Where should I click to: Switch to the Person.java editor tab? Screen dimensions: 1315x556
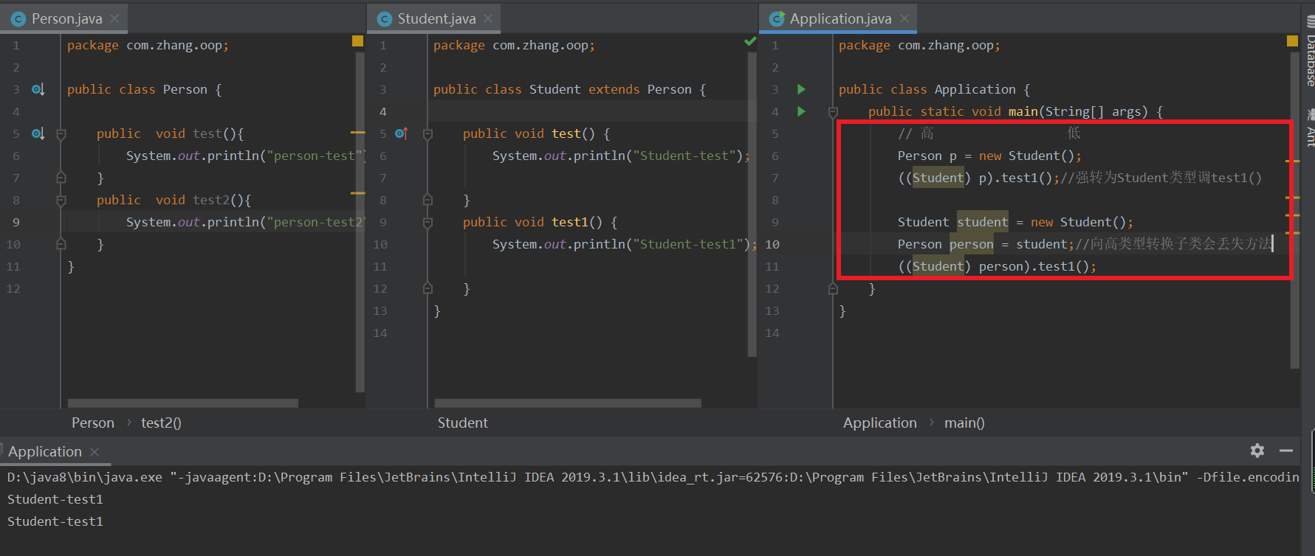point(66,18)
